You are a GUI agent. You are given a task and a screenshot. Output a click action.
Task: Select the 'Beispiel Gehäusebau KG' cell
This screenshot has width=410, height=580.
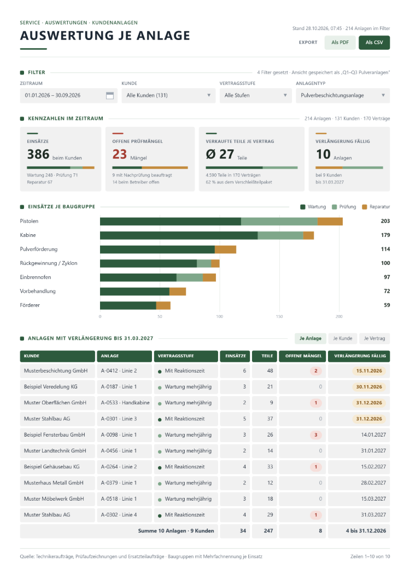click(57, 467)
